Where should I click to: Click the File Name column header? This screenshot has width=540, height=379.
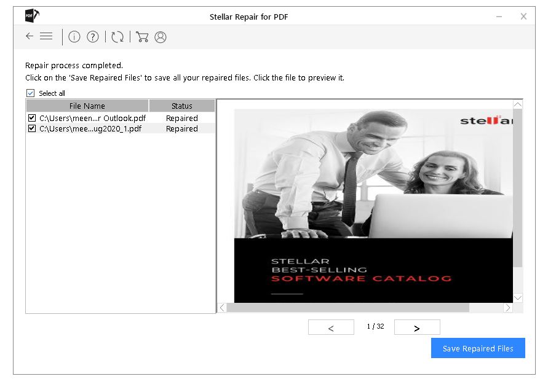(x=87, y=106)
